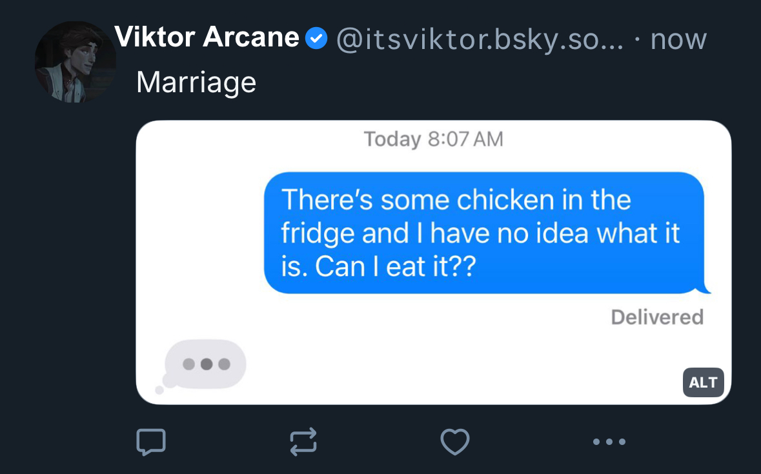Viewport: 761px width, 474px height.
Task: Click the 'Can I eat it??' text line
Action: [378, 266]
